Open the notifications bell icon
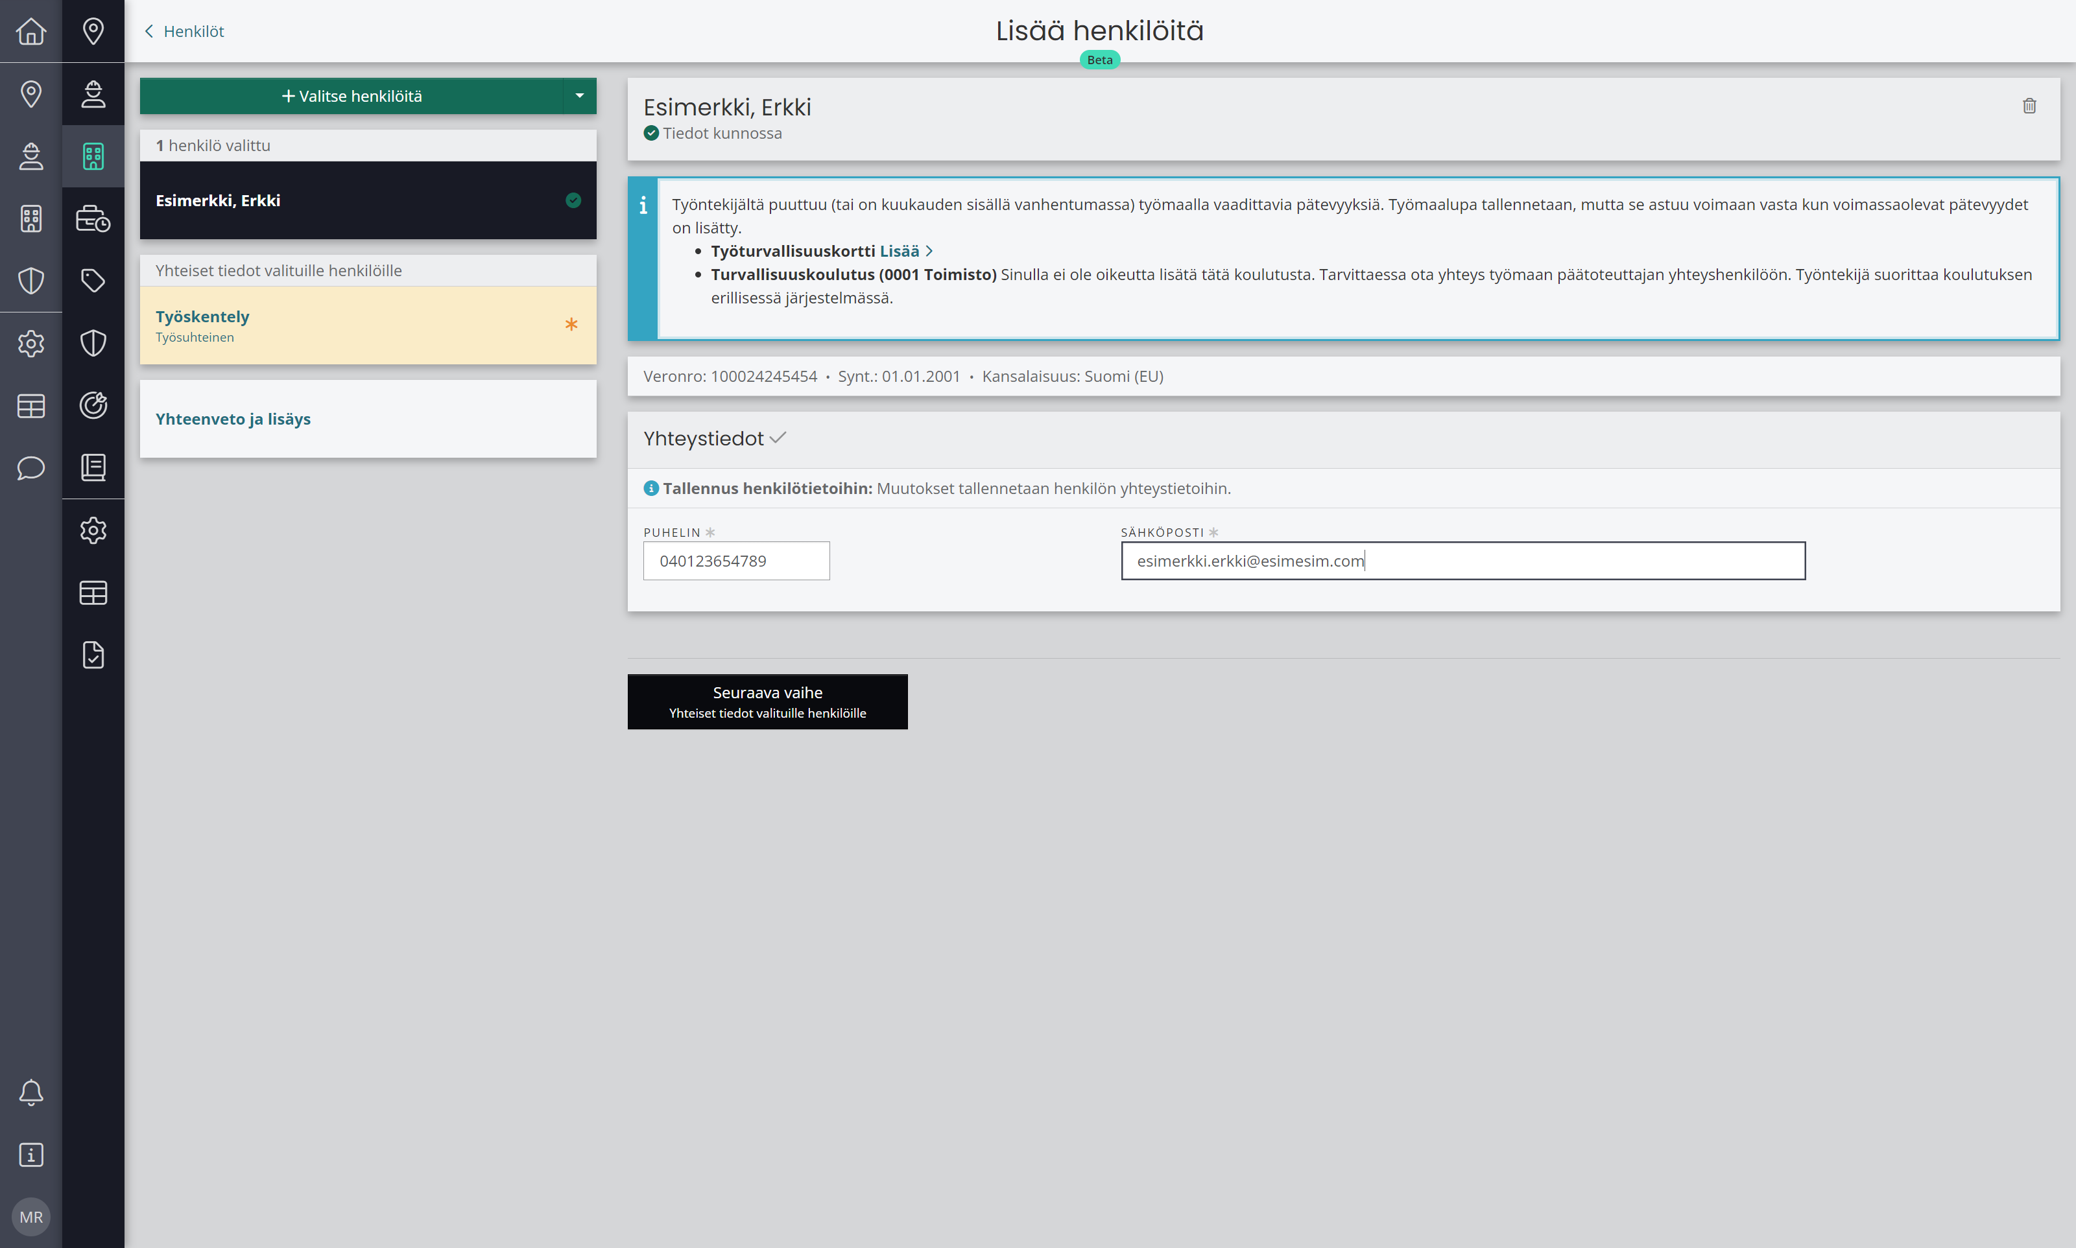 pos(31,1092)
